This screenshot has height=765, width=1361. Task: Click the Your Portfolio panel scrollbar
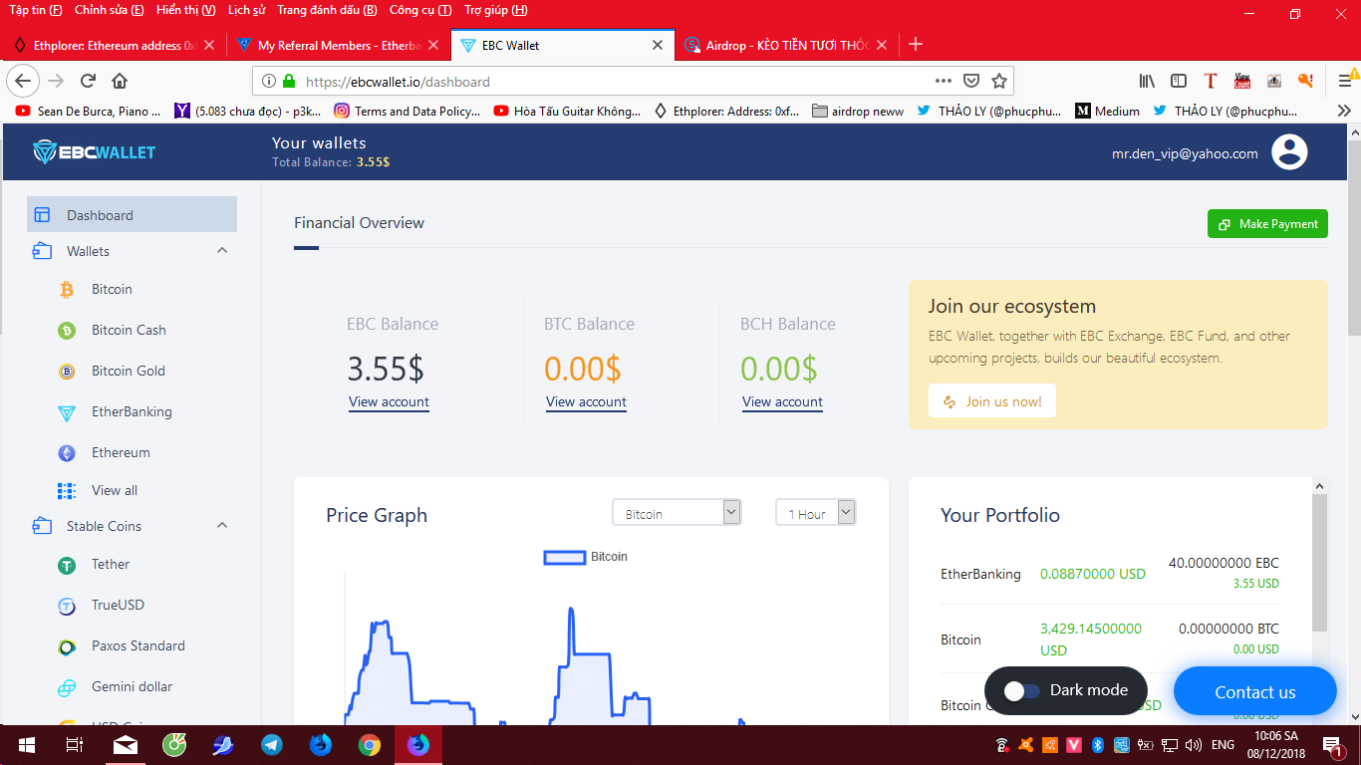(1320, 563)
